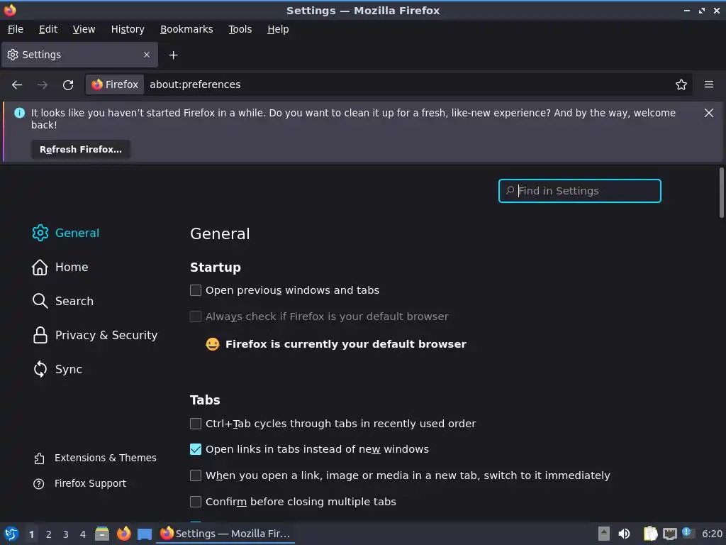Screen dimensions: 726x545
Task: Click the notification info icon
Action: pos(19,113)
